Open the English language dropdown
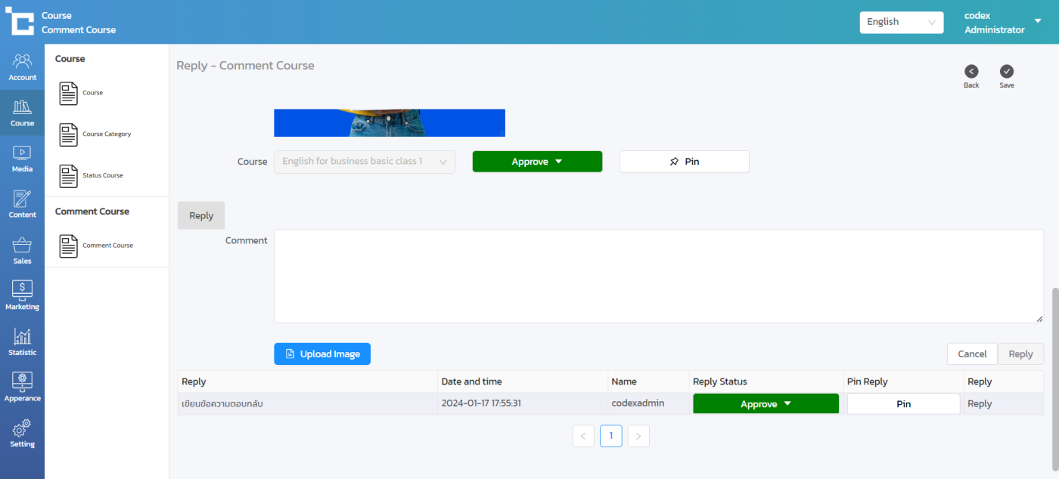Viewport: 1059px width, 479px height. 901,22
